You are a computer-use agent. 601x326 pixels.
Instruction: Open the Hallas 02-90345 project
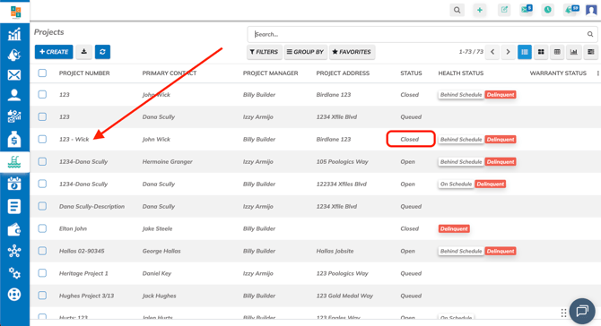tap(82, 251)
